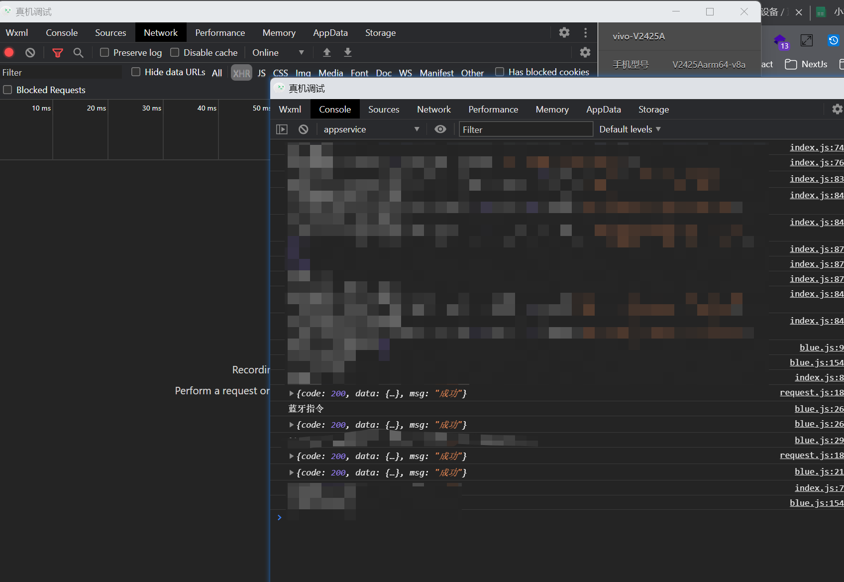Check Blocked Requests checkbox

point(7,90)
